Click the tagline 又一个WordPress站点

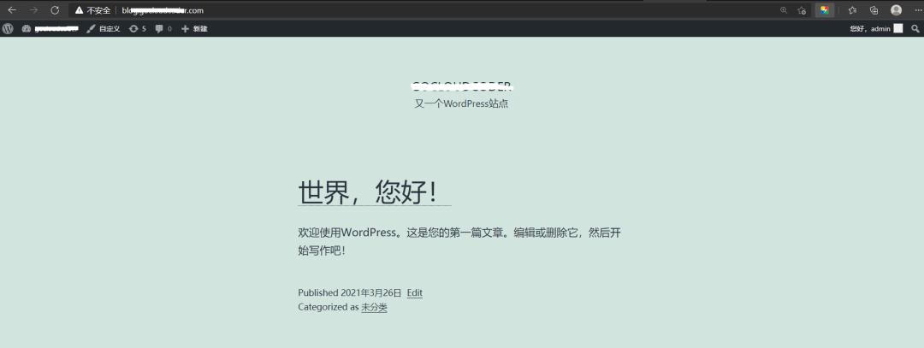(x=461, y=104)
